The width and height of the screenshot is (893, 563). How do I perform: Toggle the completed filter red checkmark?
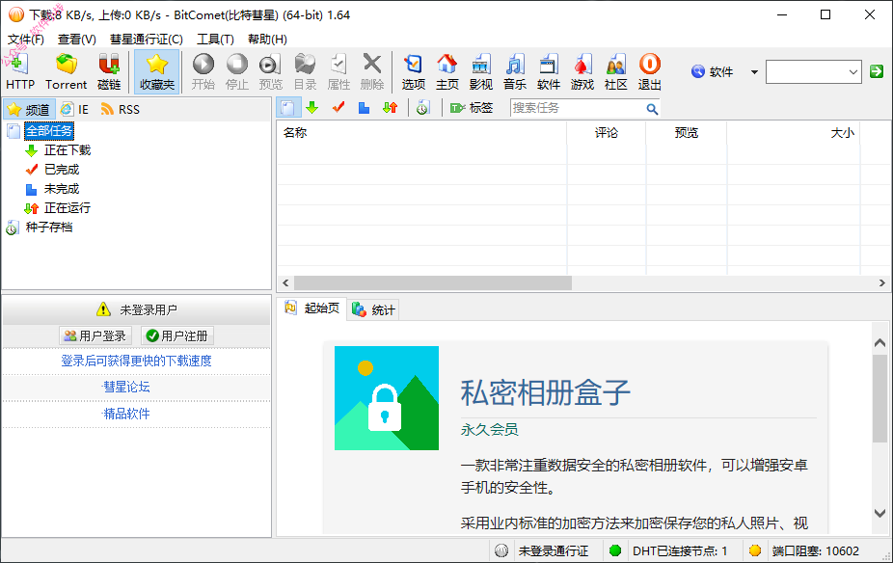tap(338, 107)
